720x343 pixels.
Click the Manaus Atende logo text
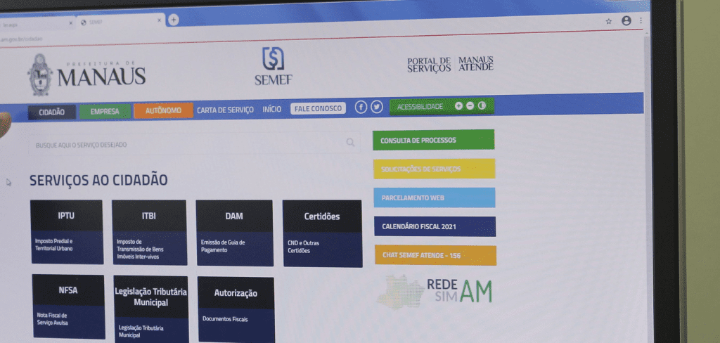(476, 63)
